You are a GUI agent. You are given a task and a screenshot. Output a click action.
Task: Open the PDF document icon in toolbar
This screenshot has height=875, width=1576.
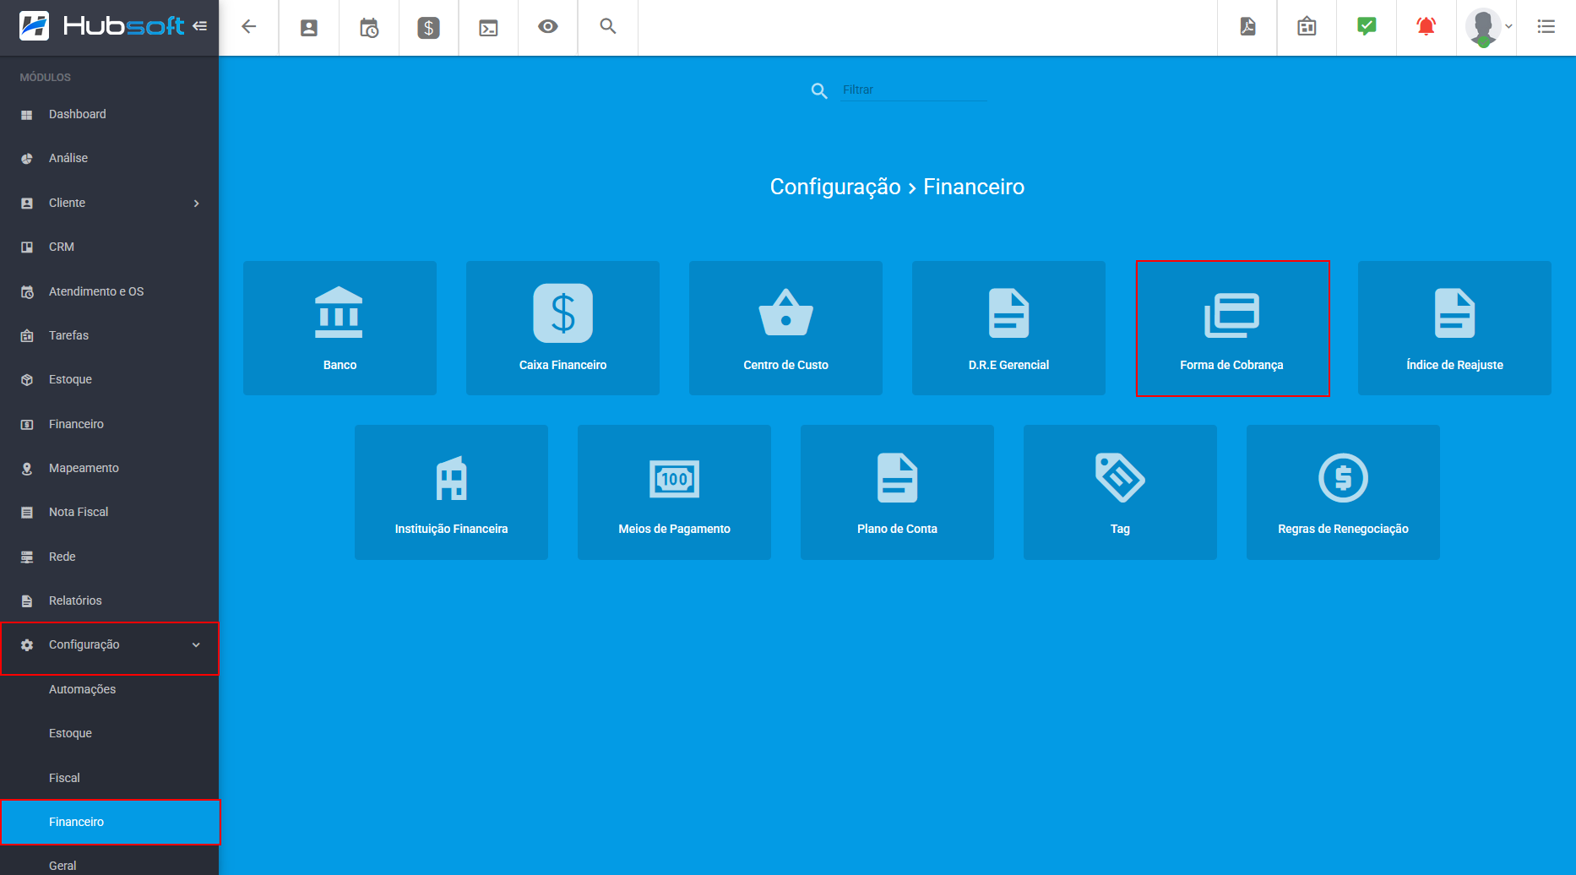[x=1247, y=27]
